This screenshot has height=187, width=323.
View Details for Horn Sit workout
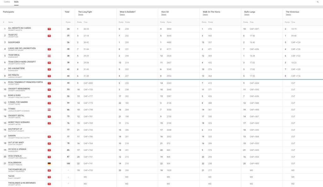click(x=164, y=15)
